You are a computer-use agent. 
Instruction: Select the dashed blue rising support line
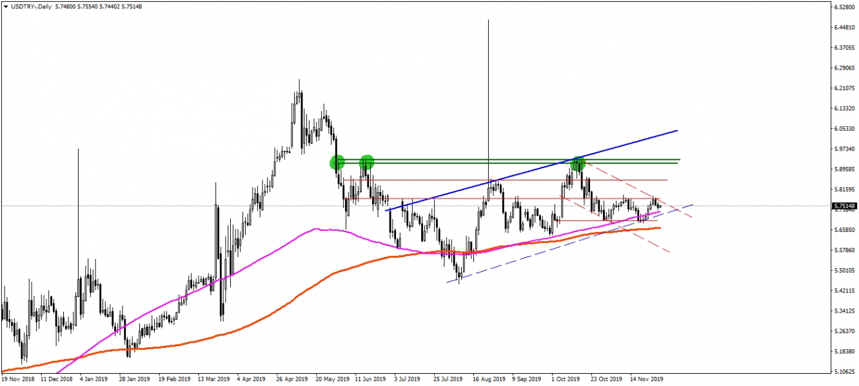570,243
